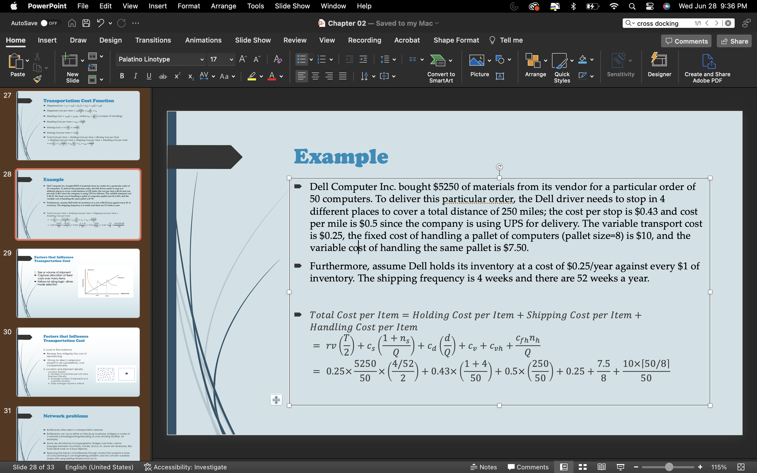757x473 pixels.
Task: Click the AutoFit options icon beside the text box
Action: (x=276, y=400)
